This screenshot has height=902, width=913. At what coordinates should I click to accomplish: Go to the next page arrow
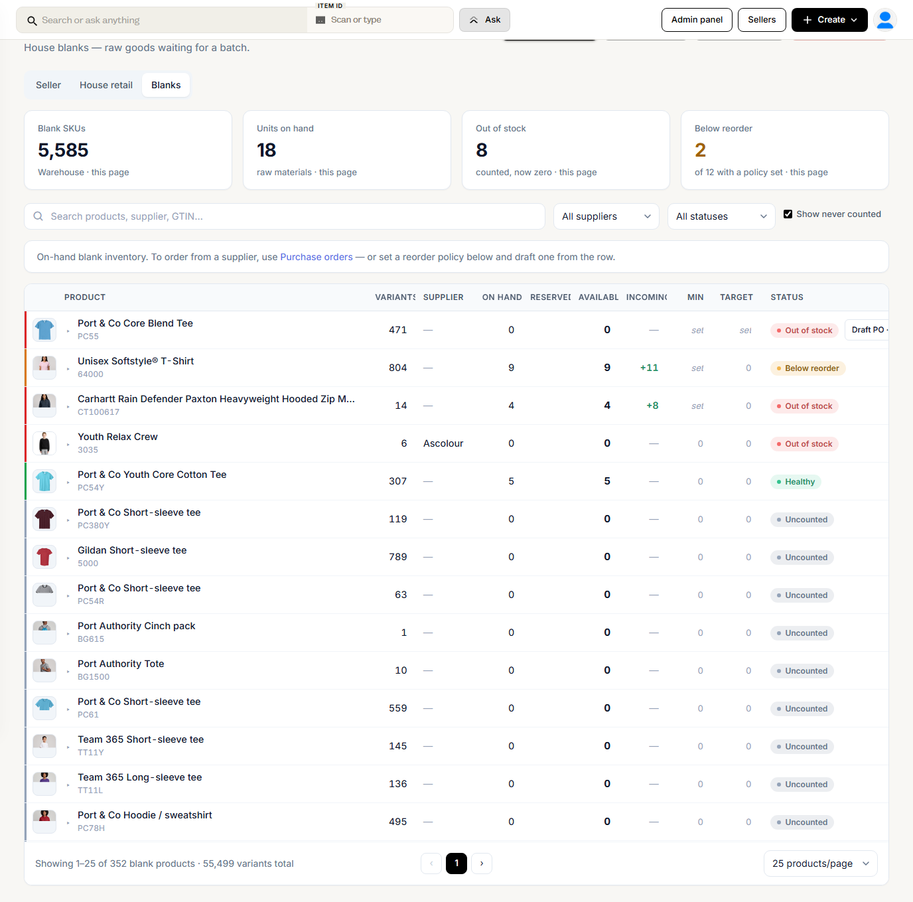click(482, 864)
